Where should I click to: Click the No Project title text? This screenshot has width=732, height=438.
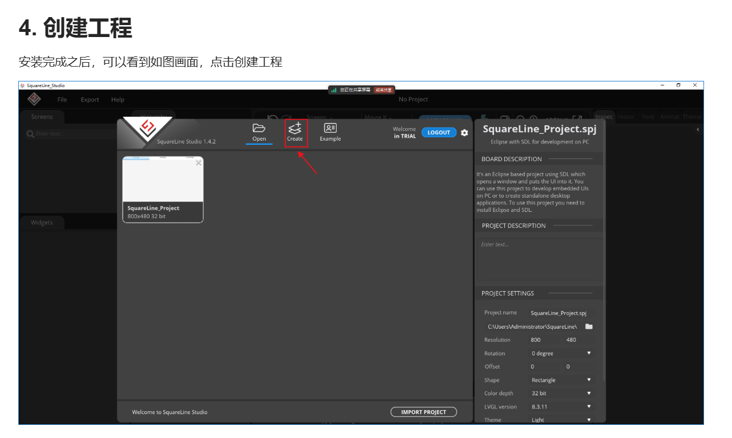pyautogui.click(x=414, y=100)
